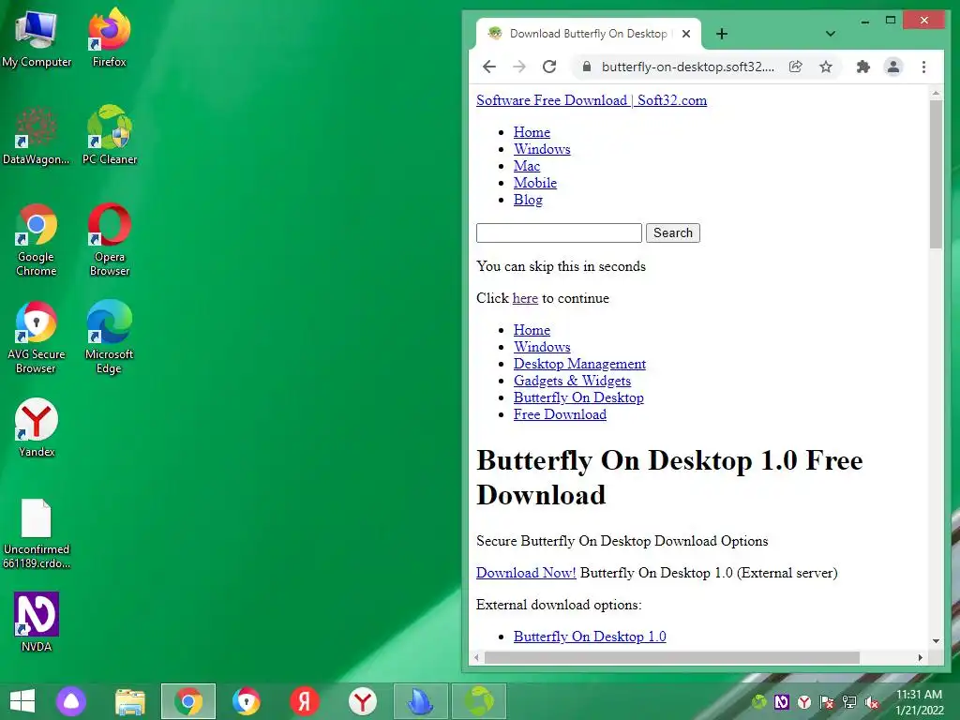Switch to Chrome on the taskbar
This screenshot has width=960, height=720.
[187, 701]
